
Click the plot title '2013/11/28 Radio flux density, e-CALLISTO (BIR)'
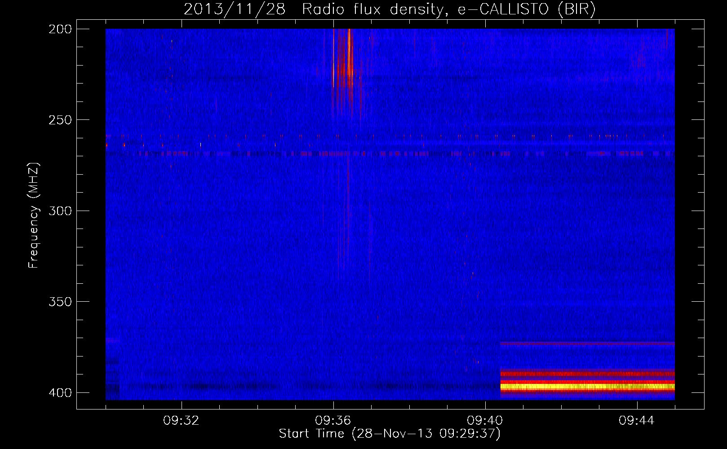tap(390, 9)
